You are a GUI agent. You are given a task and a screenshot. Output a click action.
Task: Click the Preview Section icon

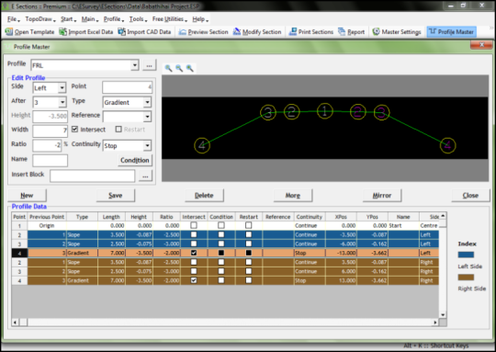[x=182, y=32]
